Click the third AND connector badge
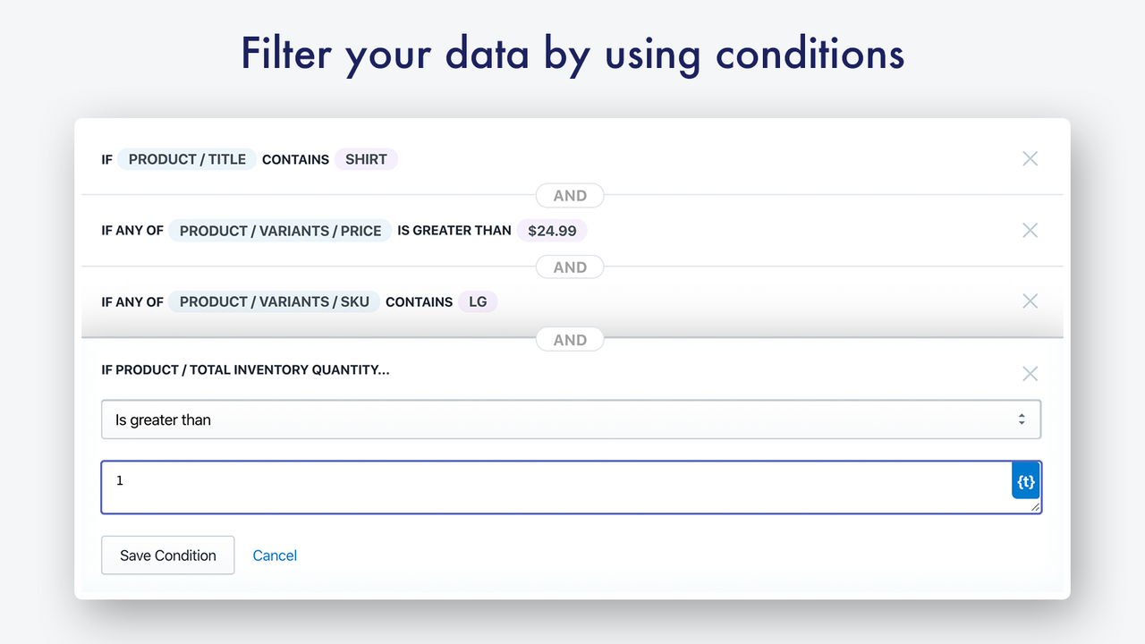 click(x=570, y=339)
